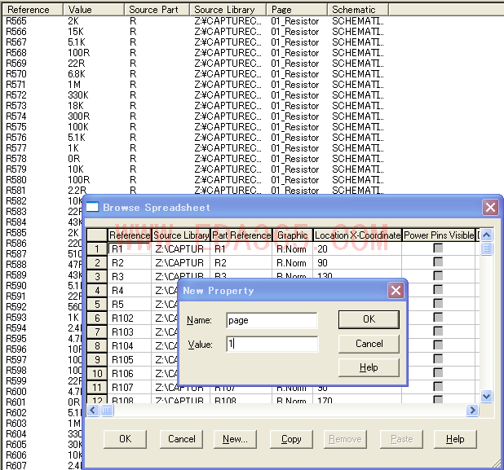The image size is (504, 470).
Task: Click OK in the Browse Spreadsheet window
Action: 125,439
